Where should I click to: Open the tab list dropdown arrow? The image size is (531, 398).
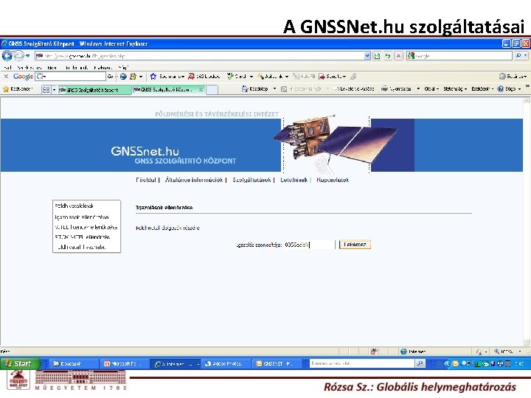[x=54, y=90]
